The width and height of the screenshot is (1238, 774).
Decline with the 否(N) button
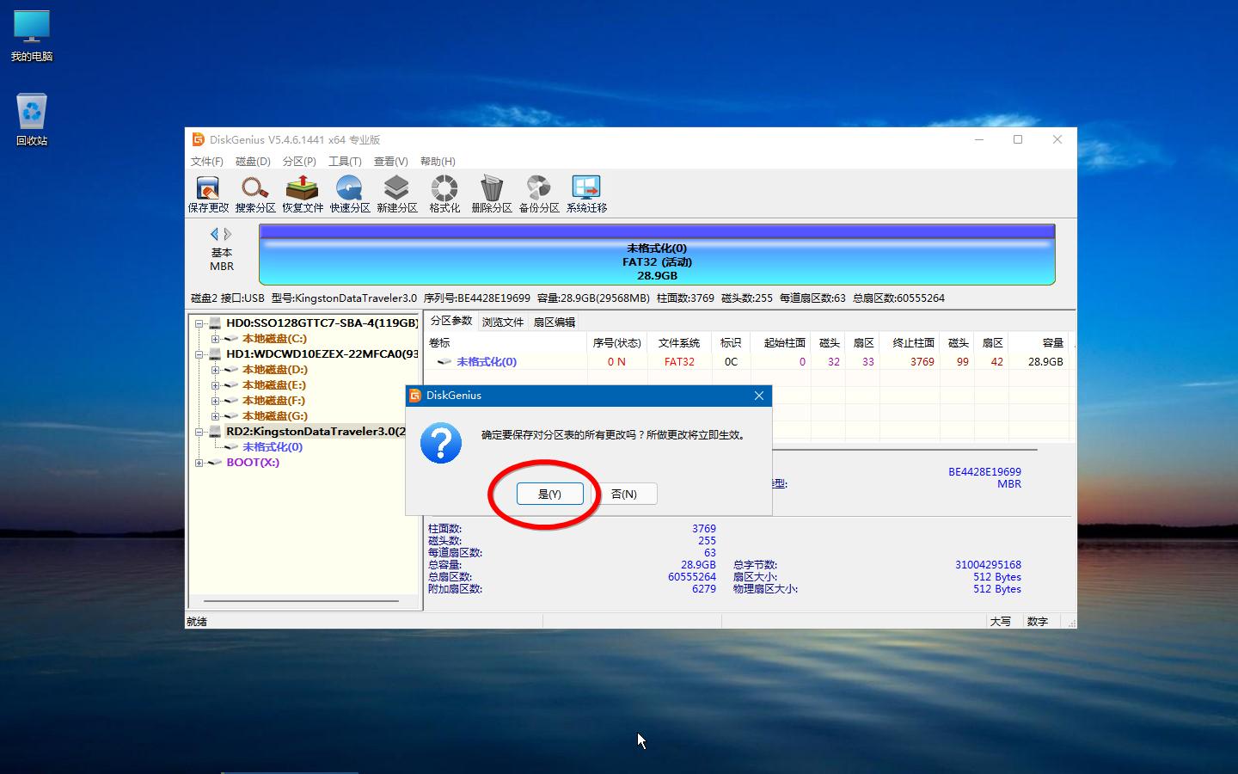(624, 494)
